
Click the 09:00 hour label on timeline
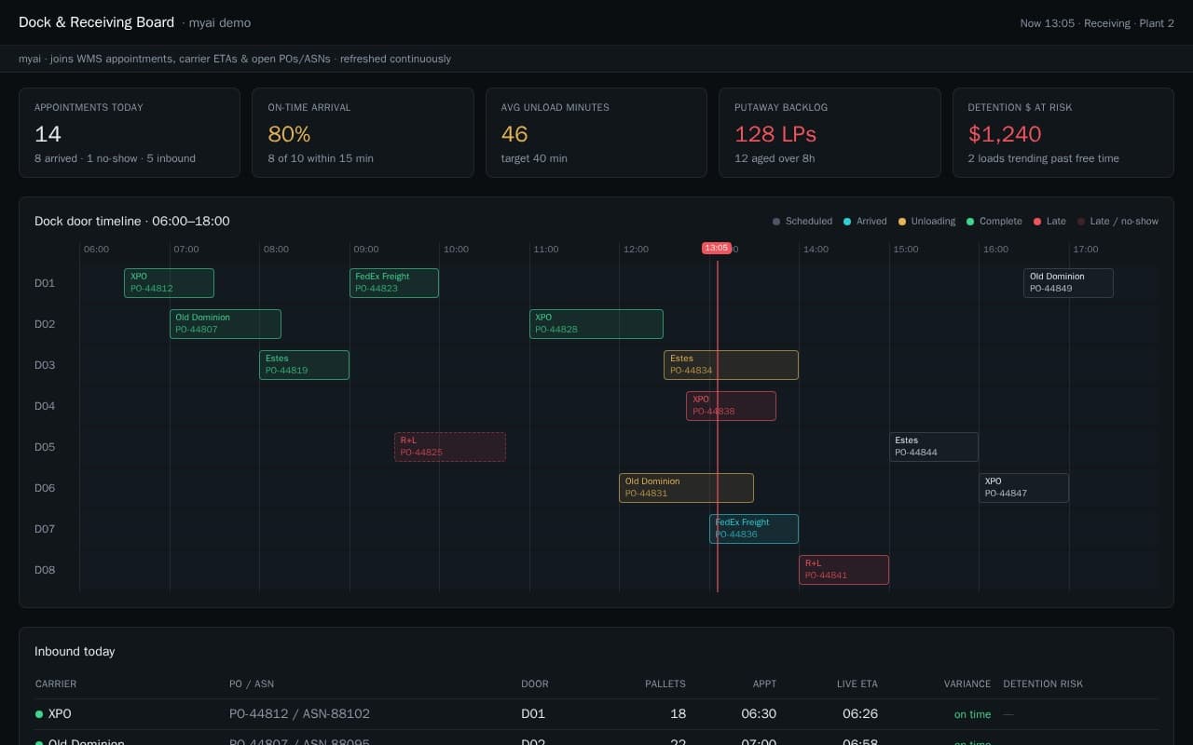(366, 250)
